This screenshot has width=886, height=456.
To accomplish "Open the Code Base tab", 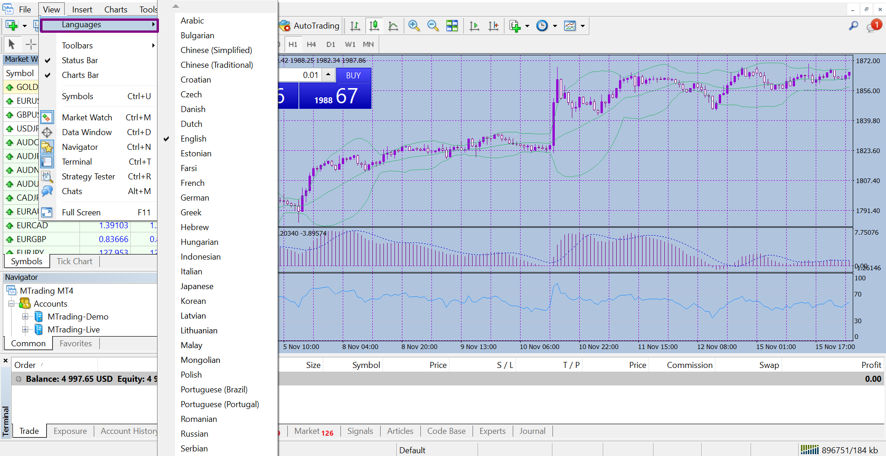I will [446, 431].
